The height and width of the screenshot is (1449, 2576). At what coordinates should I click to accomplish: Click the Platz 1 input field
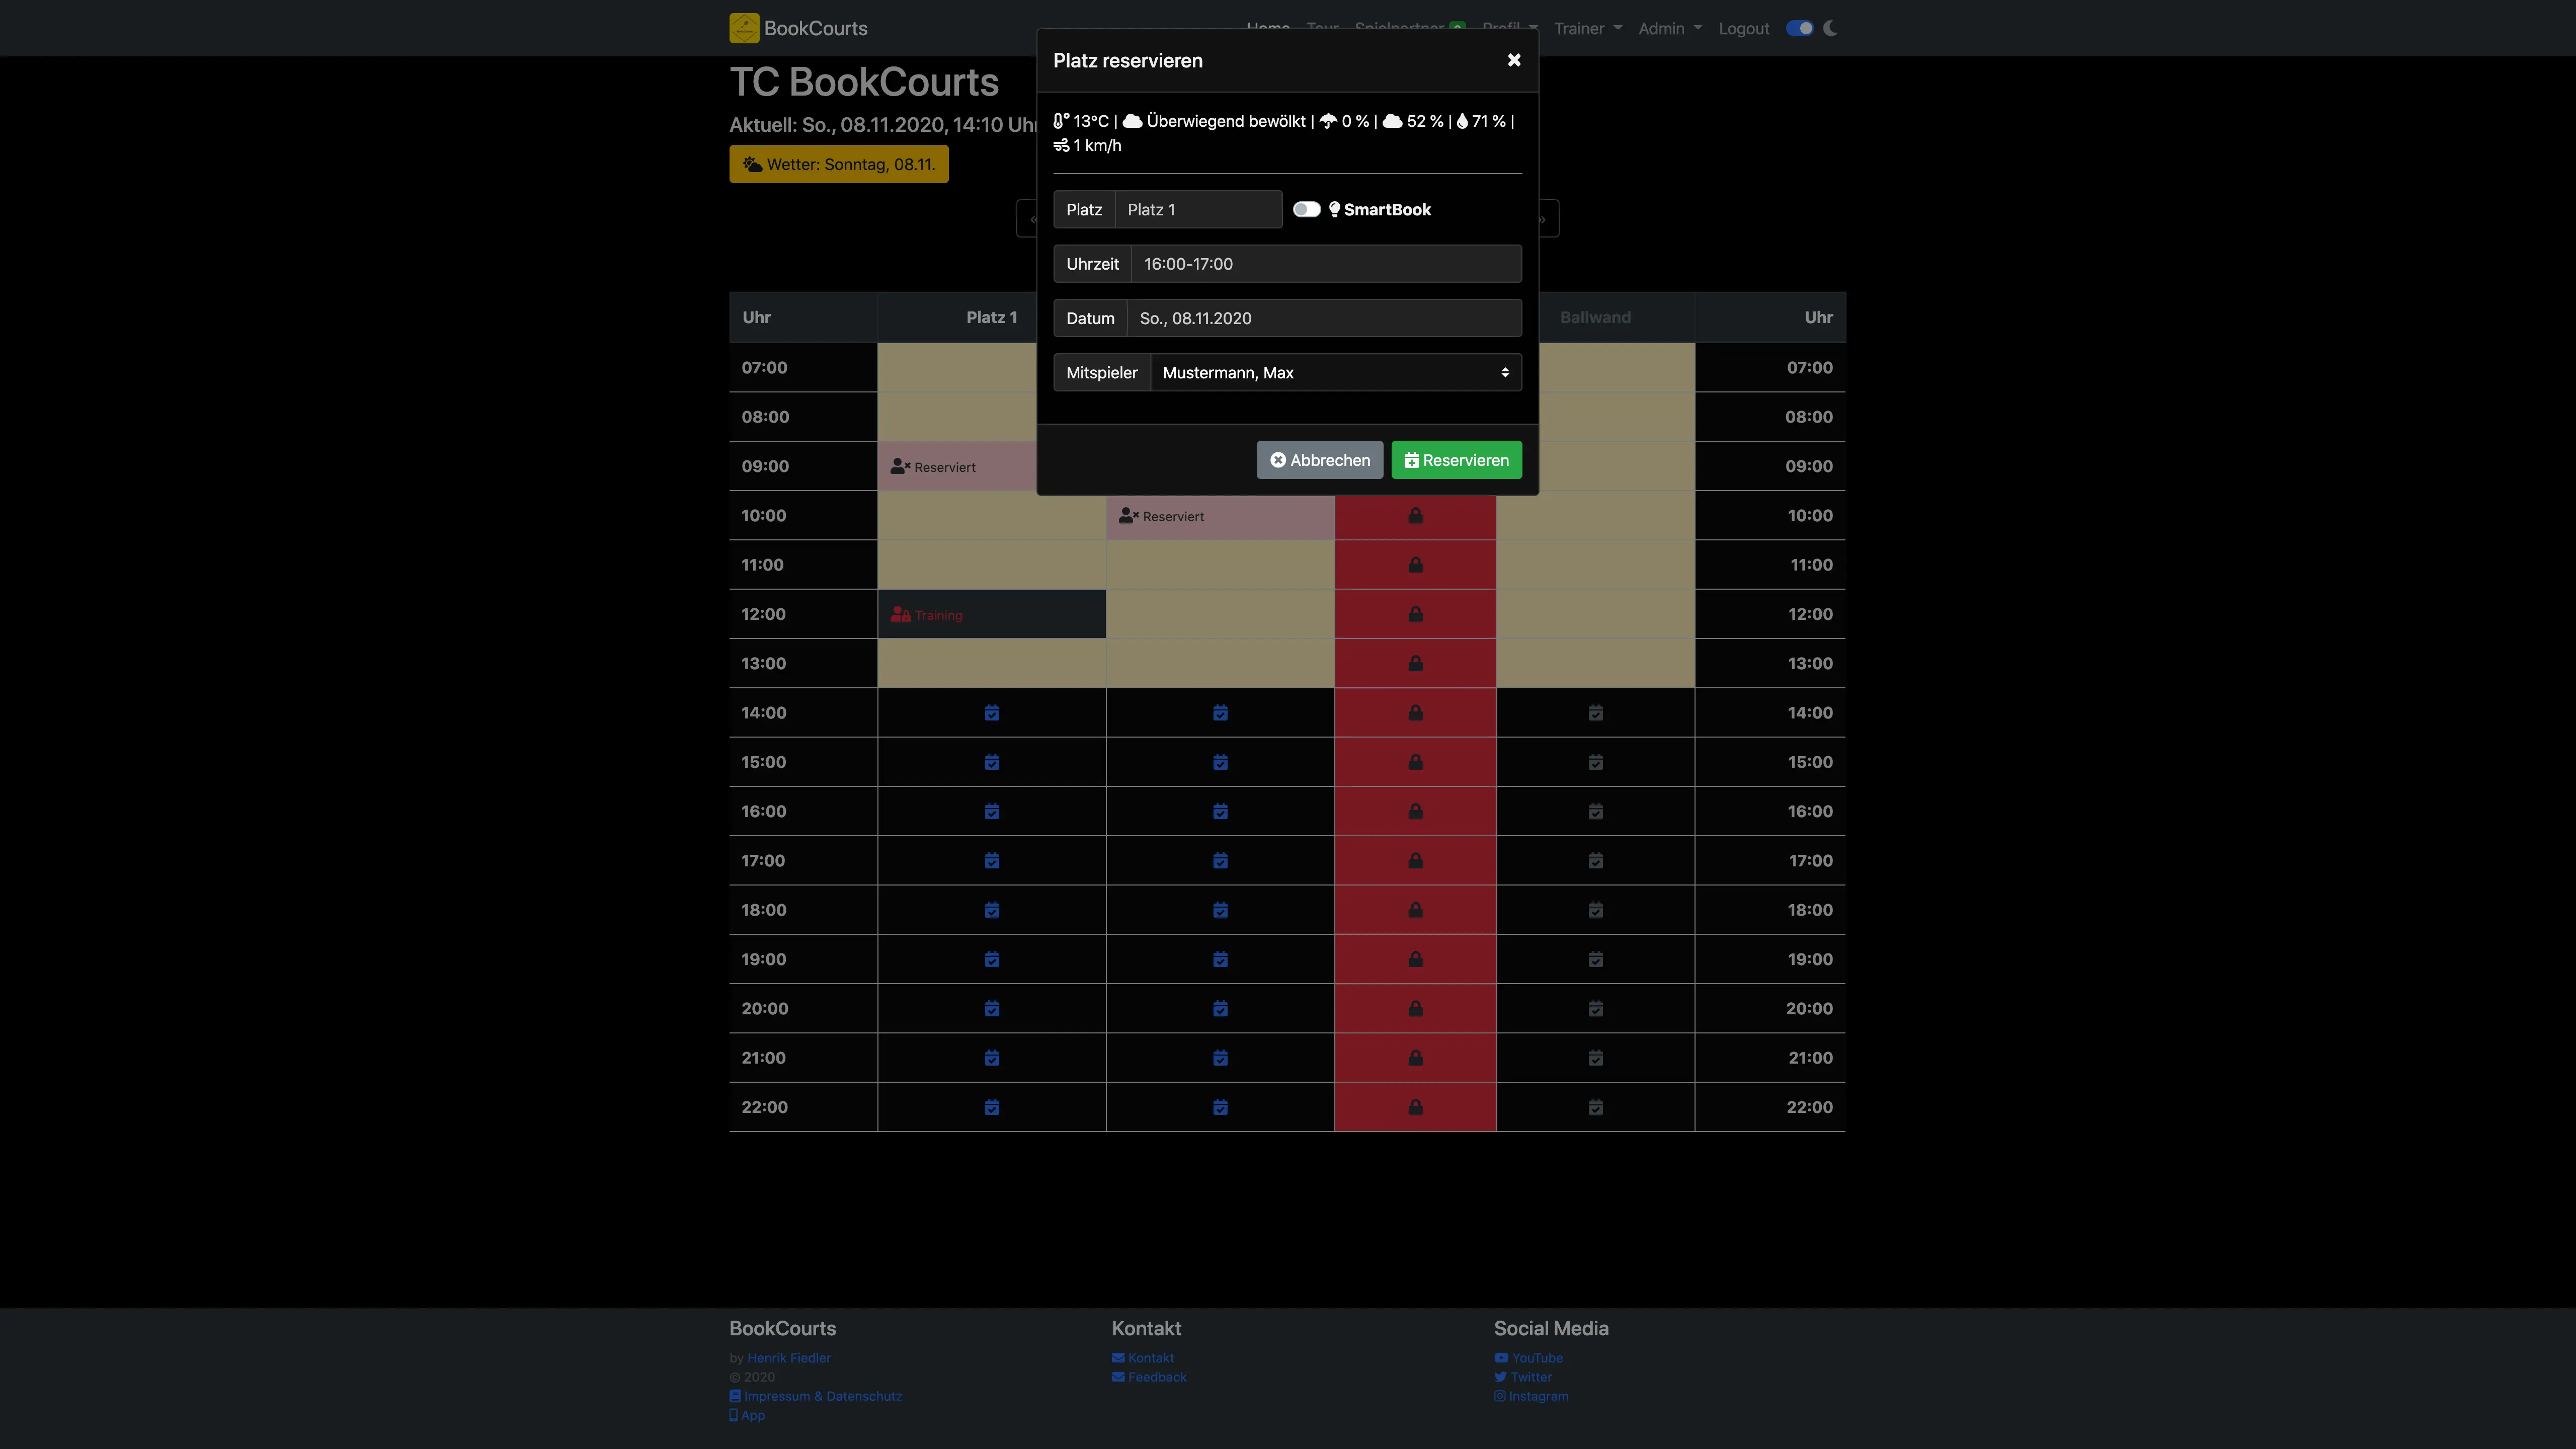coord(1198,209)
